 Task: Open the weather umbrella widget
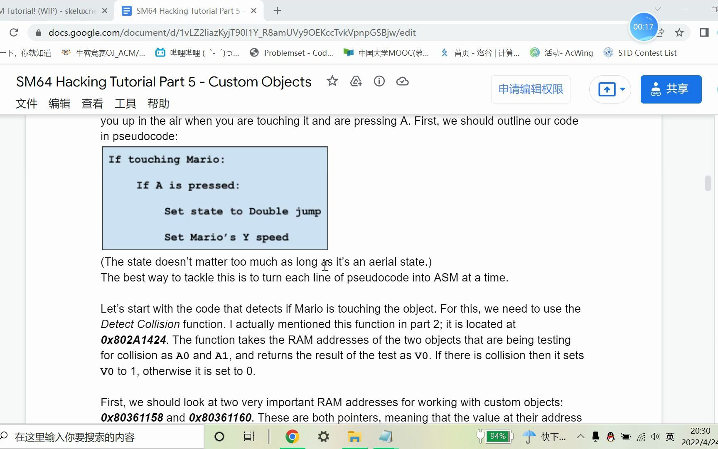click(x=529, y=437)
